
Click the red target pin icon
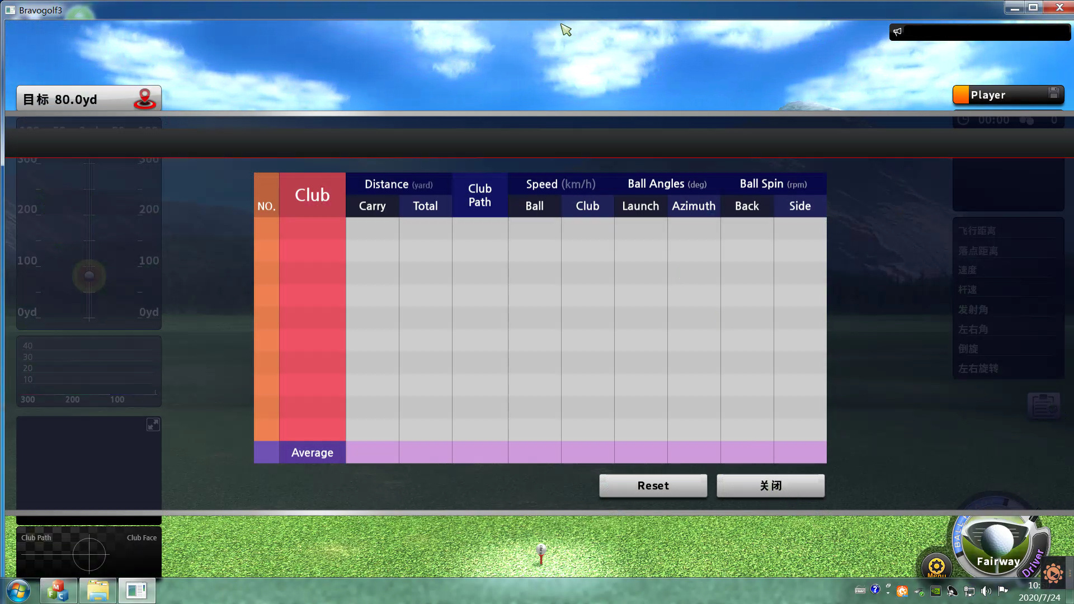(144, 98)
